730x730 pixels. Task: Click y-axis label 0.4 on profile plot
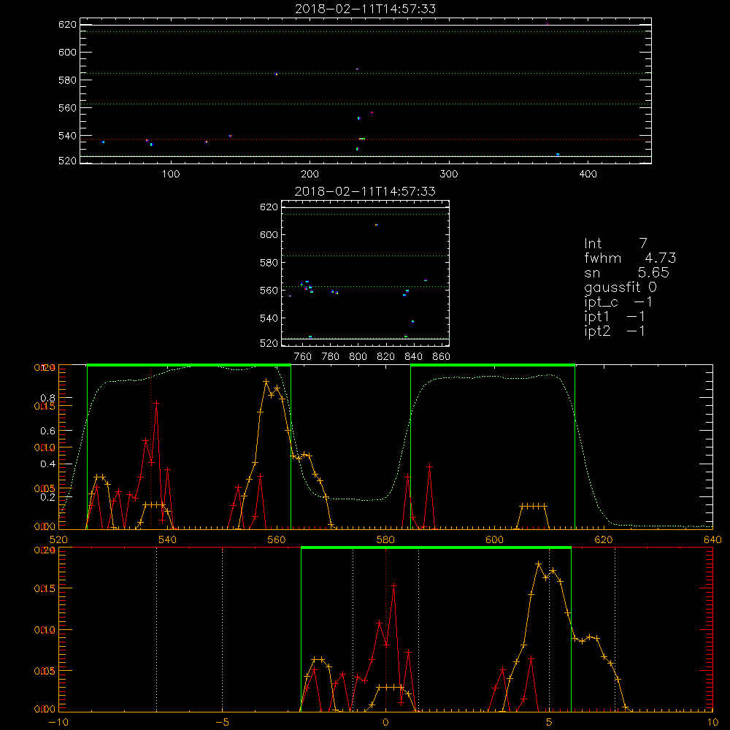pos(48,464)
